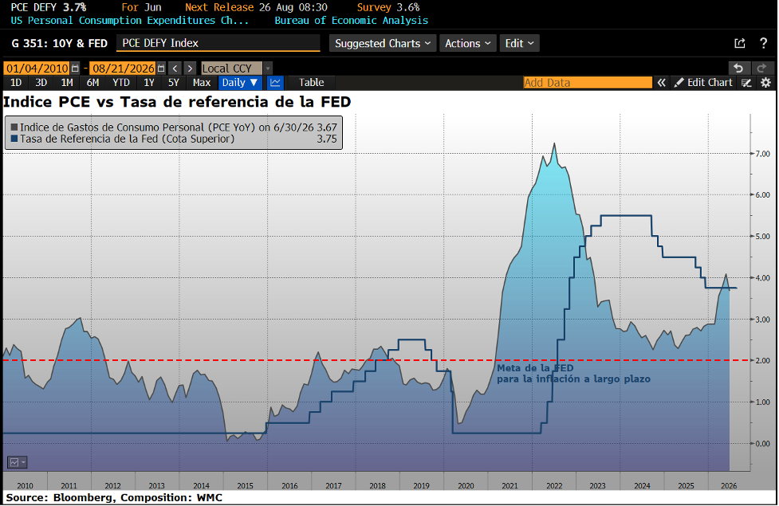Select the 1D time range

click(x=16, y=82)
